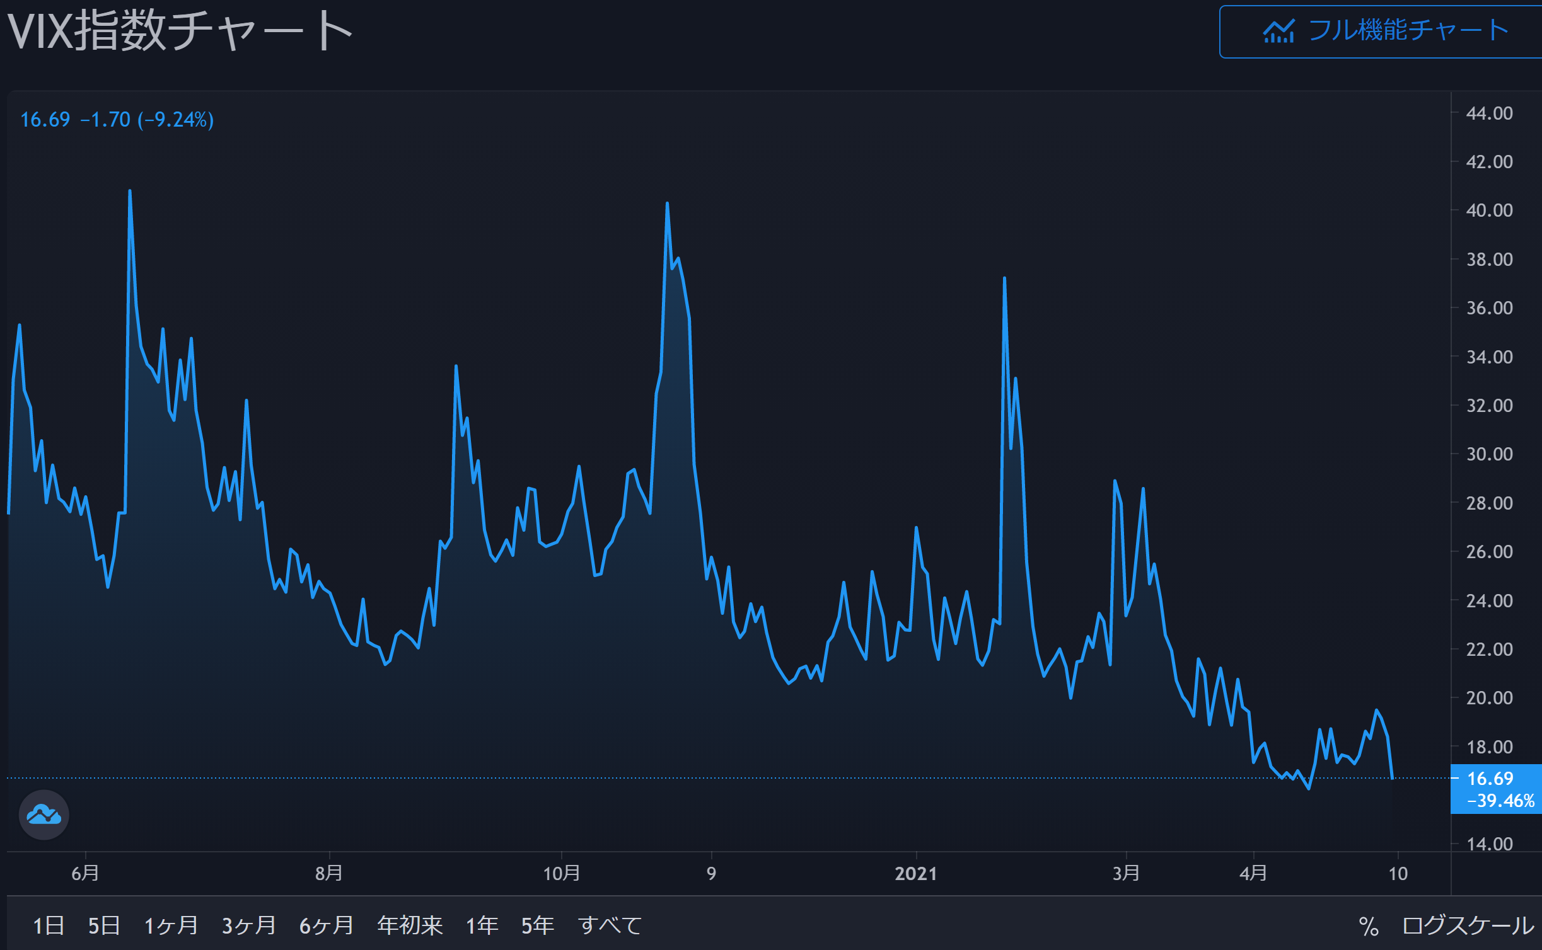Click the 40.00 price axis label
The height and width of the screenshot is (950, 1542).
[1489, 210]
